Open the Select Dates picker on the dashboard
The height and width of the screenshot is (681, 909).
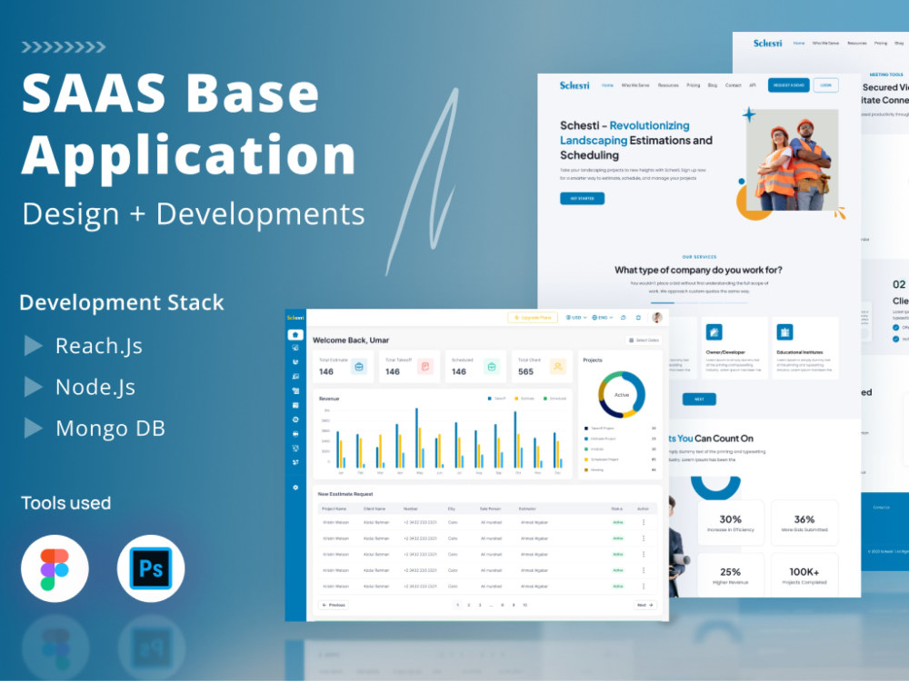(x=645, y=340)
